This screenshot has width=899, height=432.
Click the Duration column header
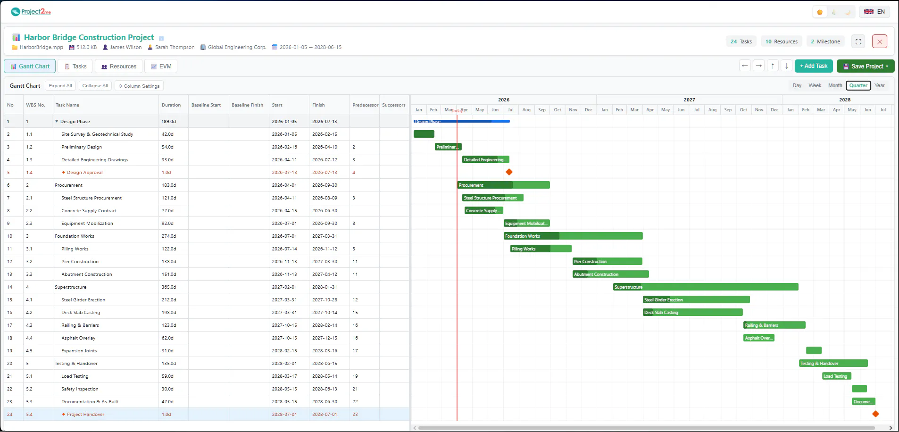[173, 105]
